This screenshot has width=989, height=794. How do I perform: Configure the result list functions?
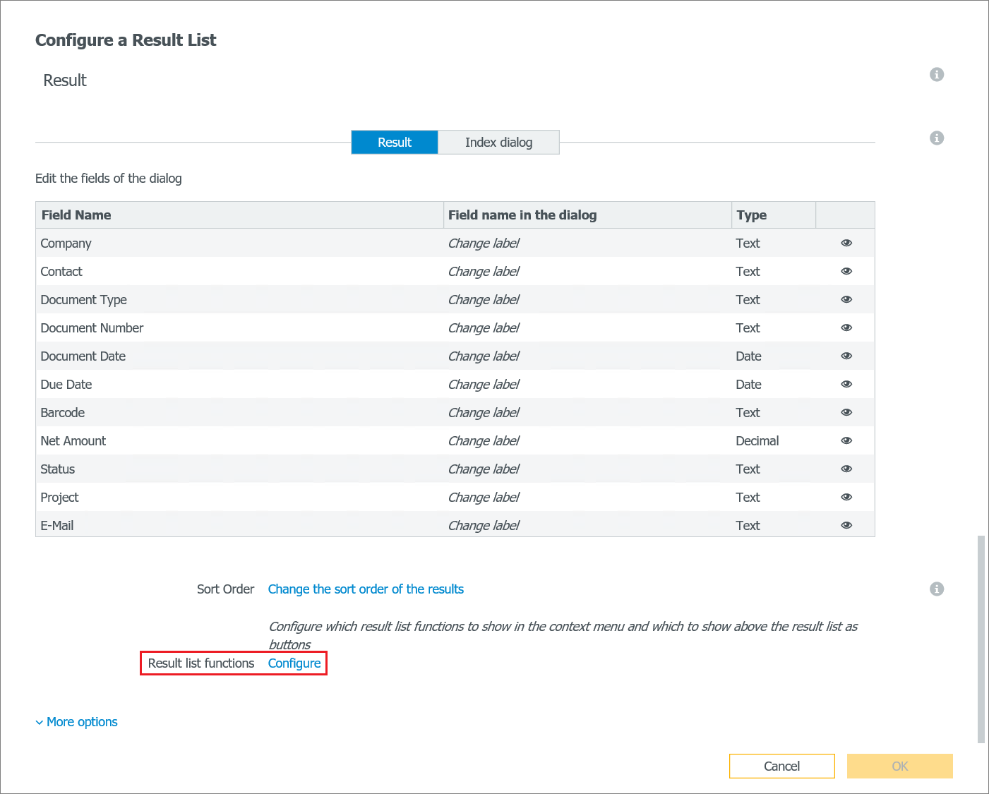tap(294, 663)
